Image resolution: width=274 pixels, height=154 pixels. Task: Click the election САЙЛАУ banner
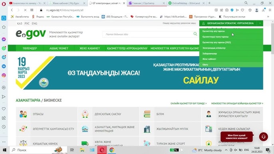[139, 73]
